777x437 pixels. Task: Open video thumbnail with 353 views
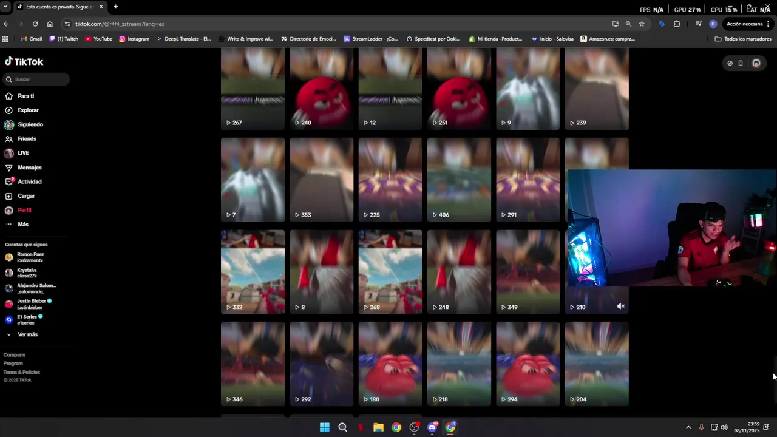pyautogui.click(x=321, y=180)
